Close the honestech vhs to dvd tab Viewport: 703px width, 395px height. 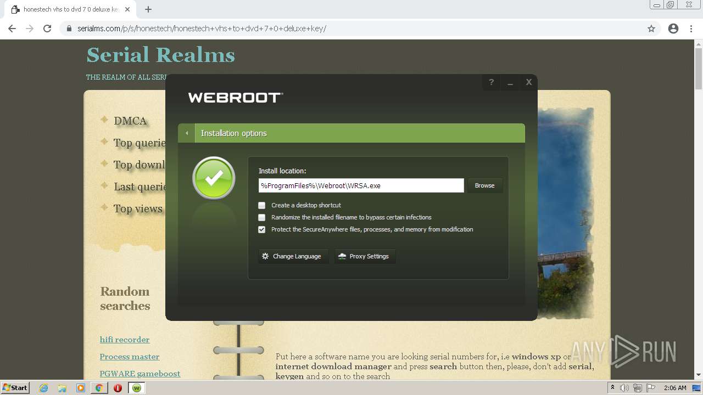click(x=127, y=9)
